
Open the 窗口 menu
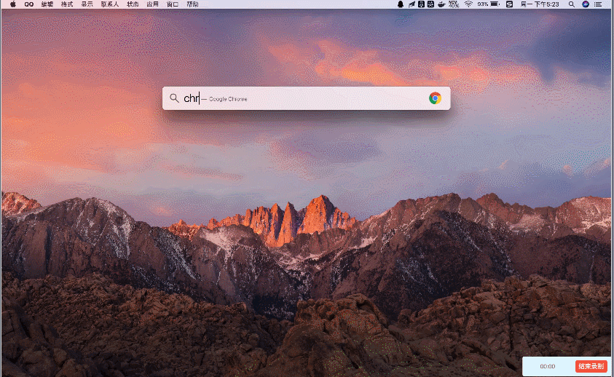[x=173, y=4]
